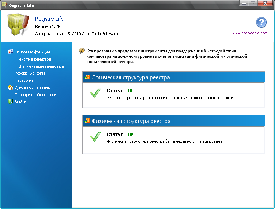Image resolution: width=275 pixels, height=209 pixels.
Task: Close the Registry Life window
Action: [265, 3]
